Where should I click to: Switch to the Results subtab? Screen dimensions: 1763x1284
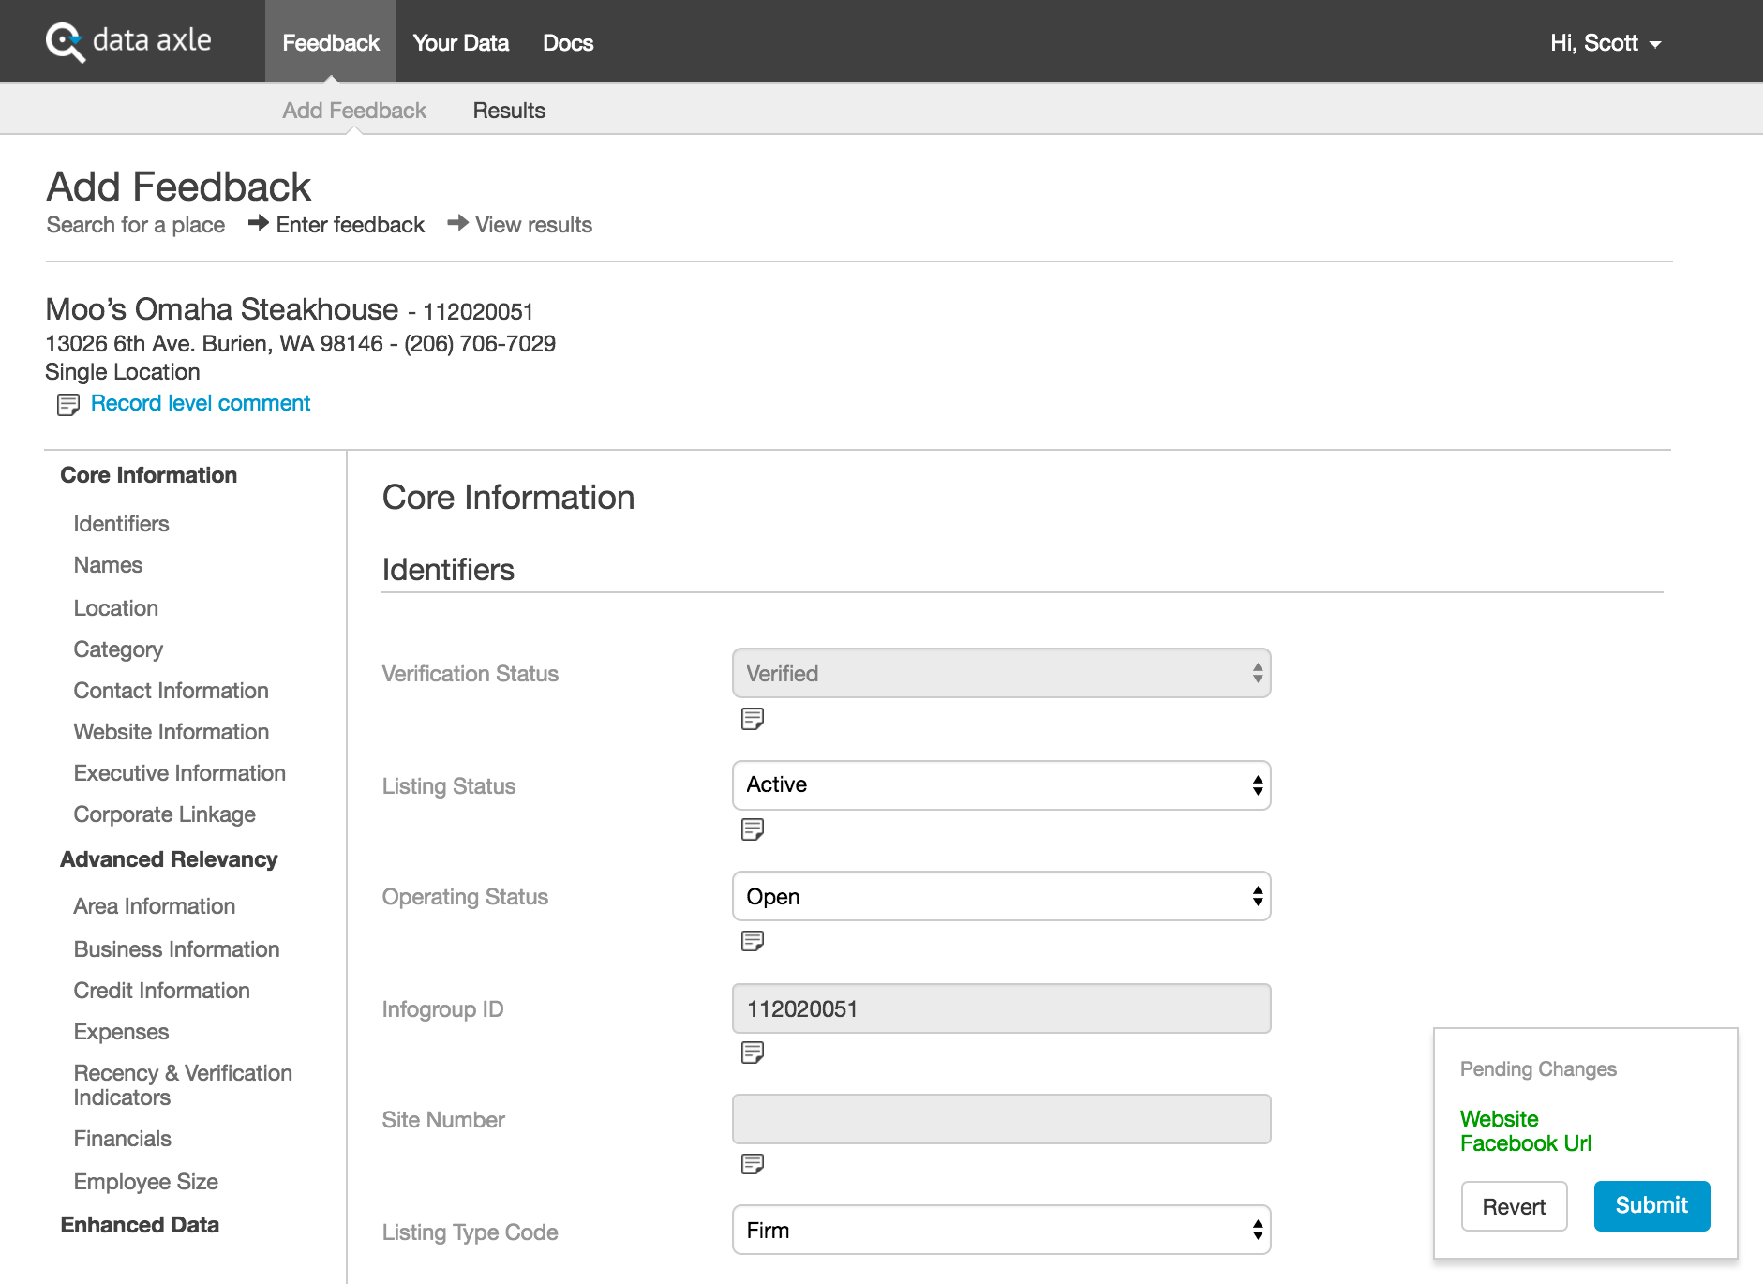click(508, 111)
